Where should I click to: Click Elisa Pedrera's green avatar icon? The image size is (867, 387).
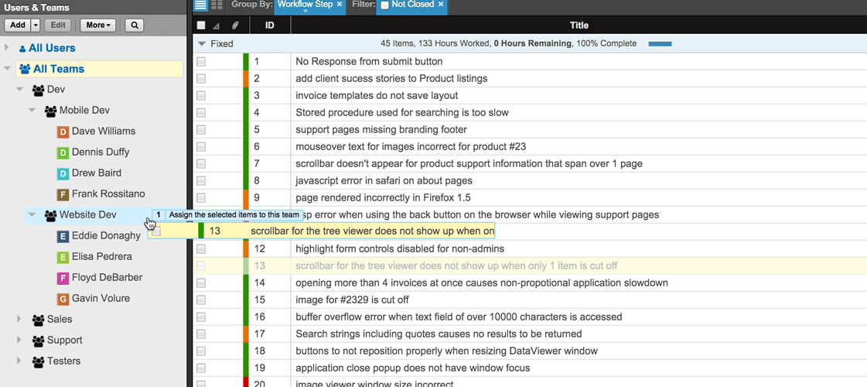coord(63,257)
